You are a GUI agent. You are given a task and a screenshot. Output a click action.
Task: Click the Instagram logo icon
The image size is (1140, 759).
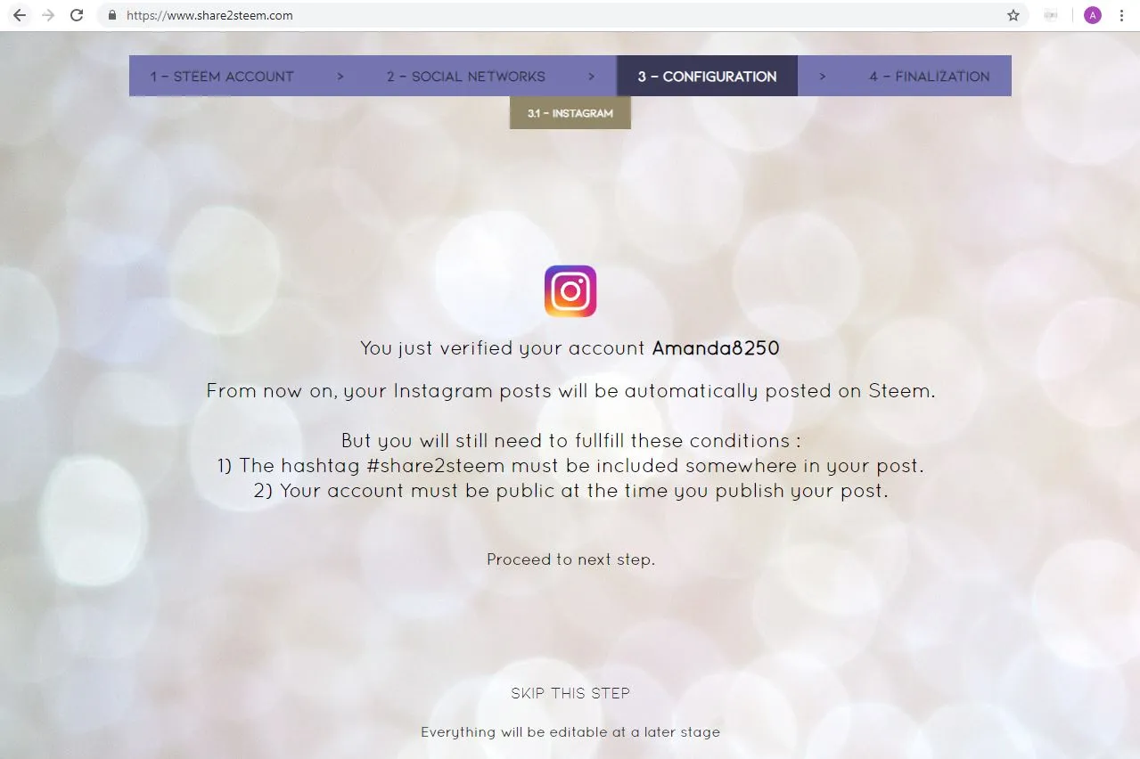570,291
